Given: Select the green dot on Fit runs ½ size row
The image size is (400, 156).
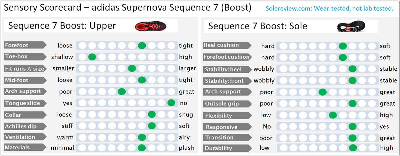Looking at the screenshot, I should (x=132, y=68).
